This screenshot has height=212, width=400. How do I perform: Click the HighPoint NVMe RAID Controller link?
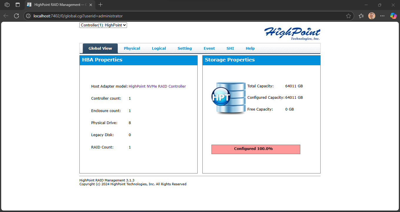click(157, 86)
